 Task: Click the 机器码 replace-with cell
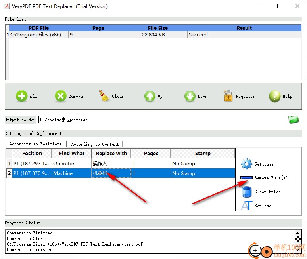click(x=111, y=173)
